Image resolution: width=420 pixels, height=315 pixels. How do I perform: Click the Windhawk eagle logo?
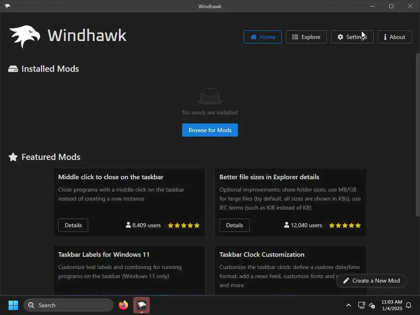click(x=25, y=36)
